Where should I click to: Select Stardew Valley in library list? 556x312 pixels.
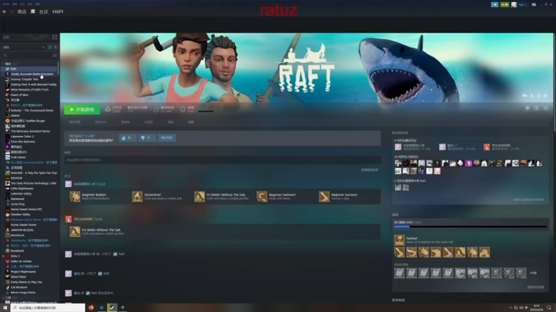(x=20, y=214)
